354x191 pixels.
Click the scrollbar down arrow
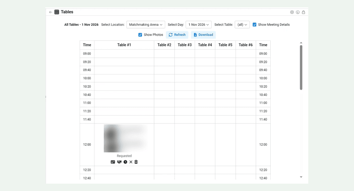[x=301, y=177]
